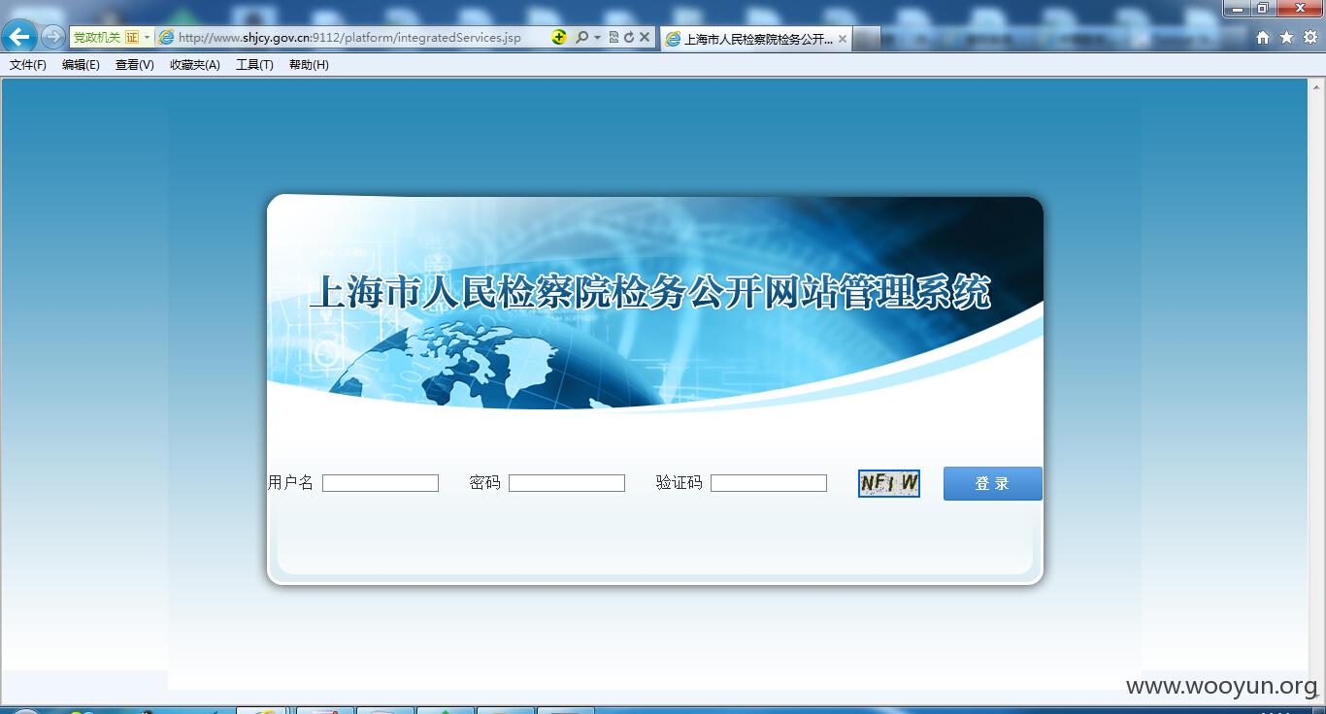
Task: Click the Home icon
Action: pyautogui.click(x=1263, y=37)
